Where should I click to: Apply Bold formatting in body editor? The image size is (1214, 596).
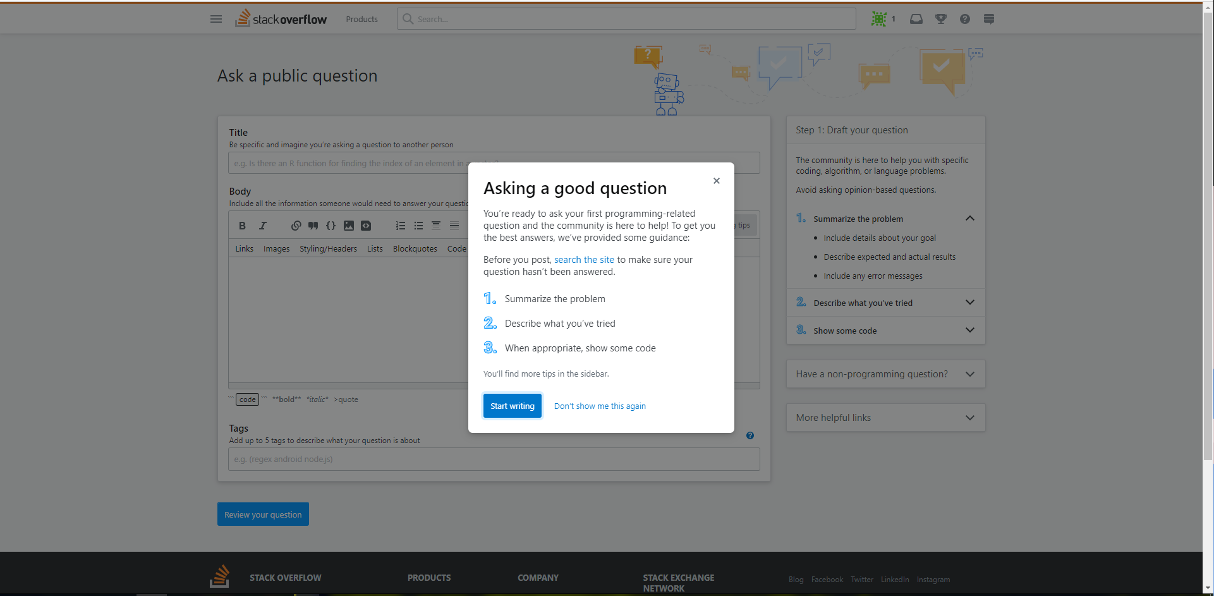(242, 226)
